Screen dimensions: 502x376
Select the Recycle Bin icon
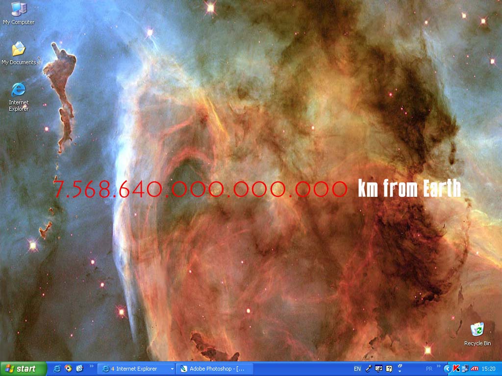point(477,334)
